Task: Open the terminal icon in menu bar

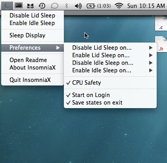Action: pyautogui.click(x=19, y=6)
